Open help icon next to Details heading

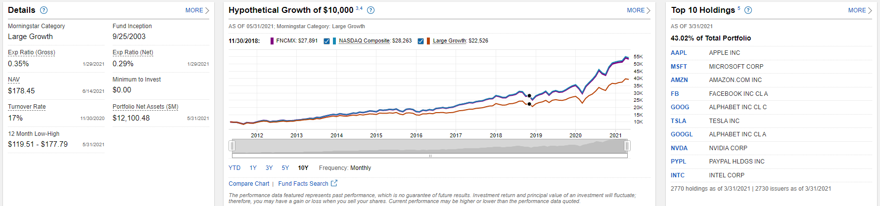(44, 10)
